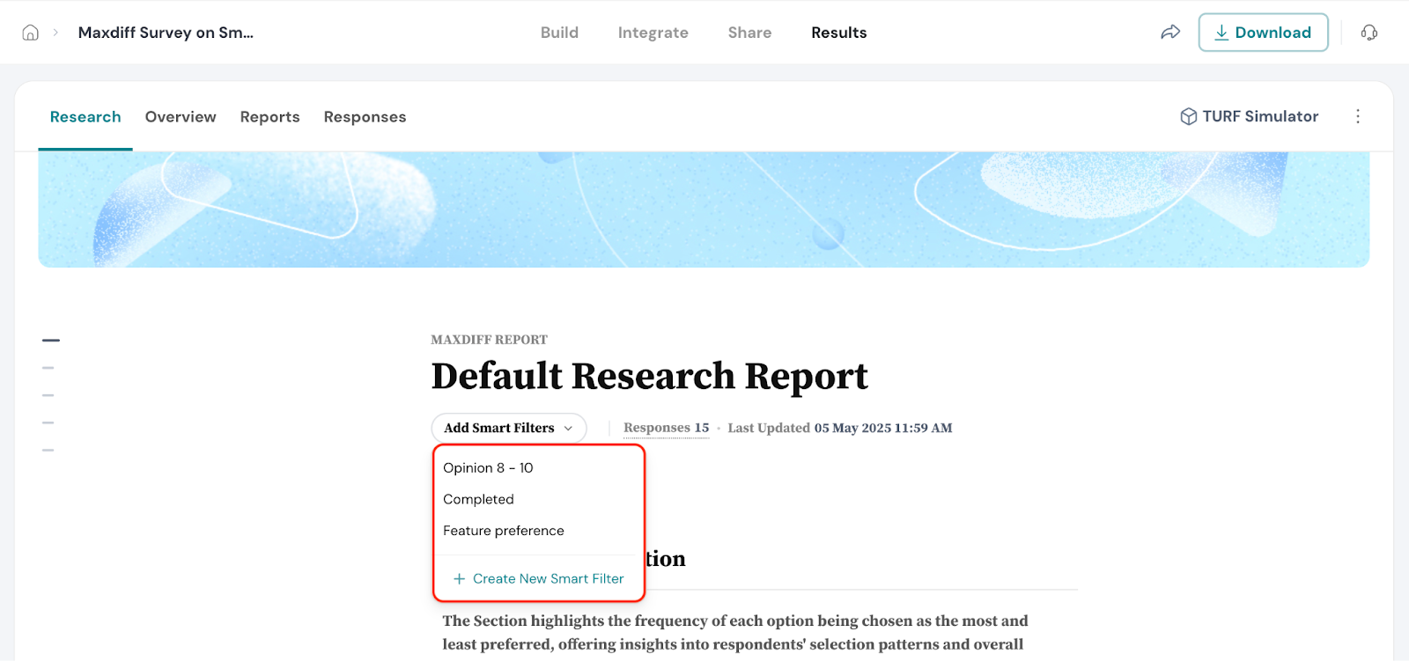Click the plus icon for new smart filter

coord(459,578)
